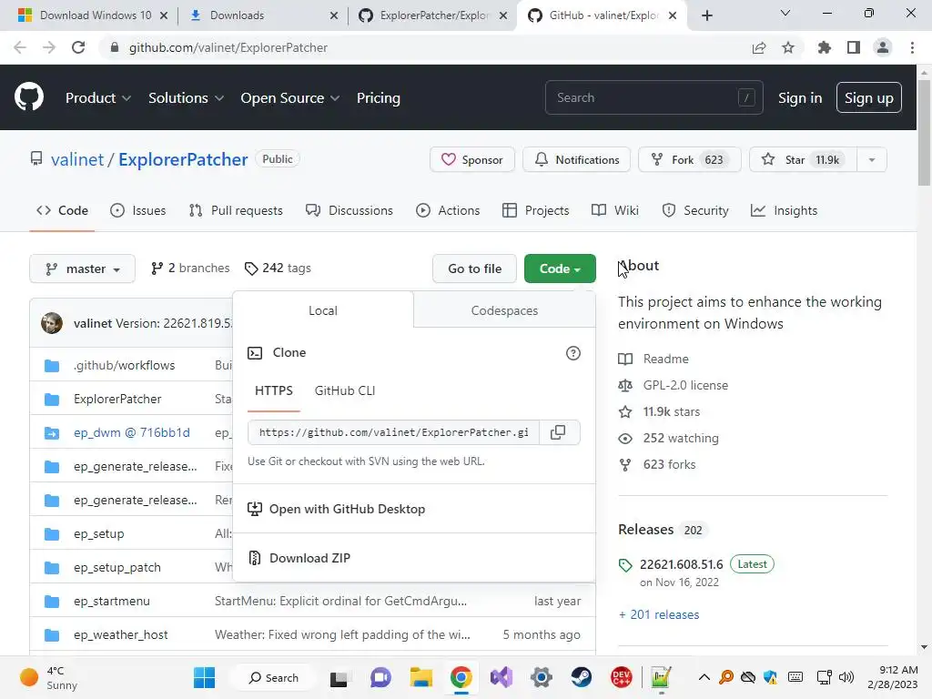Image resolution: width=932 pixels, height=699 pixels.
Task: Toggle Chrome side panel icon
Action: click(854, 47)
